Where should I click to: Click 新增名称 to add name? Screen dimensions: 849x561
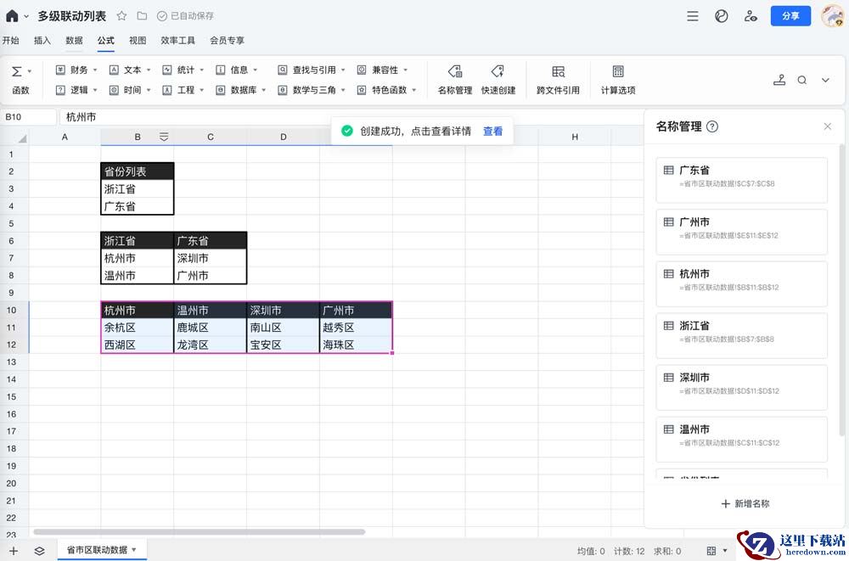(745, 503)
